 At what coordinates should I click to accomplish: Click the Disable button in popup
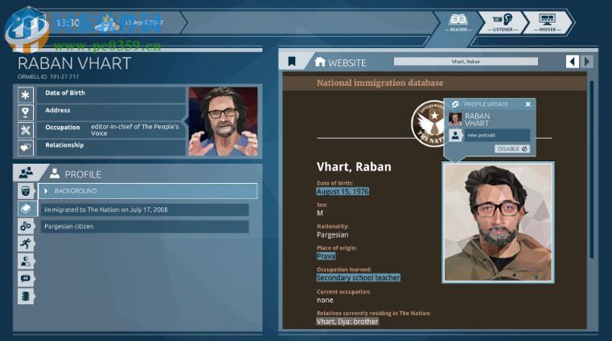click(512, 148)
